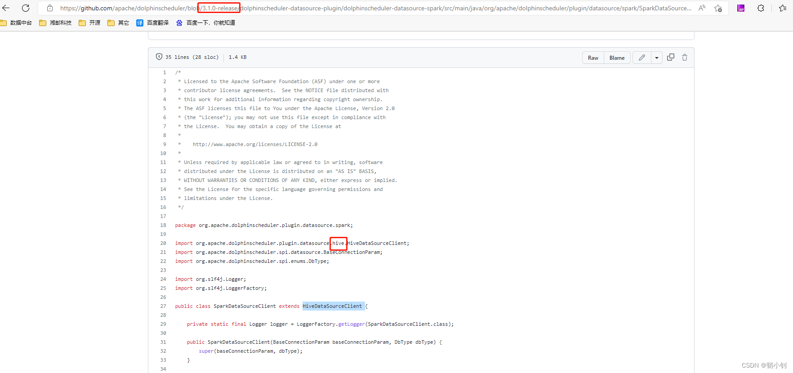Click the '1.4 KB' file size text
Screen dimensions: 793x373
237,57
